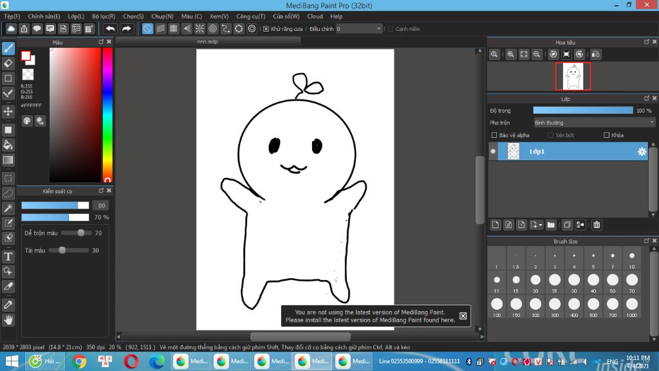Pop out the Màu panel
This screenshot has height=371, width=659.
(101, 42)
